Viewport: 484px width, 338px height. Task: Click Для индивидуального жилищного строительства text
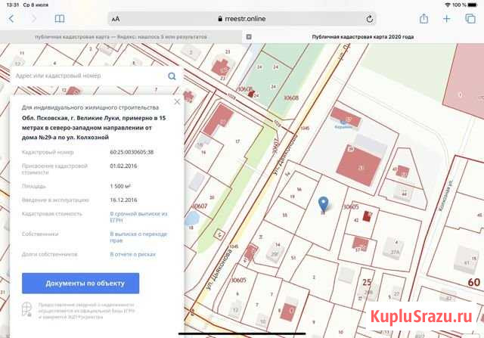90,107
